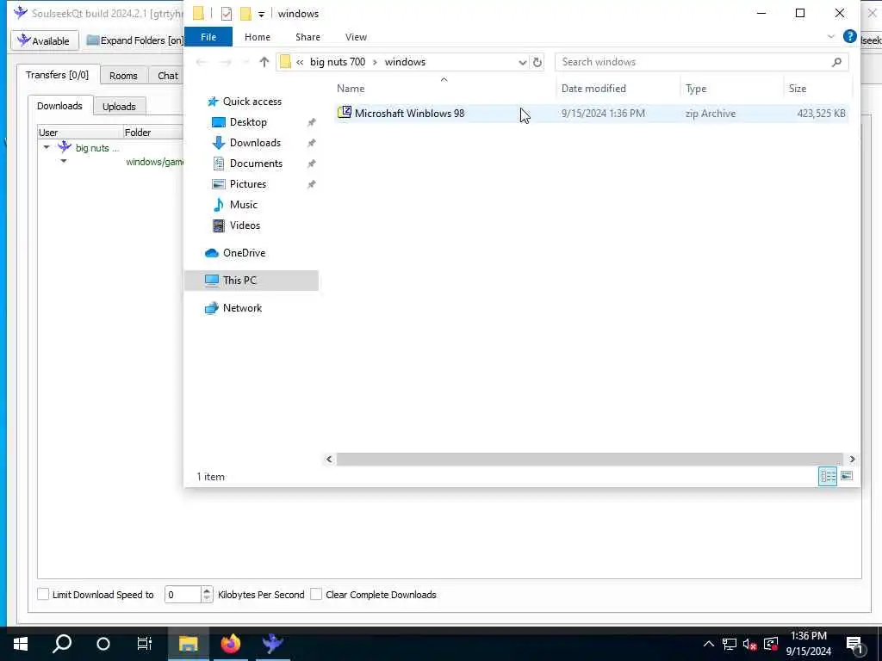The height and width of the screenshot is (661, 882).
Task: Open Videos in the navigation pane
Action: coord(245,225)
